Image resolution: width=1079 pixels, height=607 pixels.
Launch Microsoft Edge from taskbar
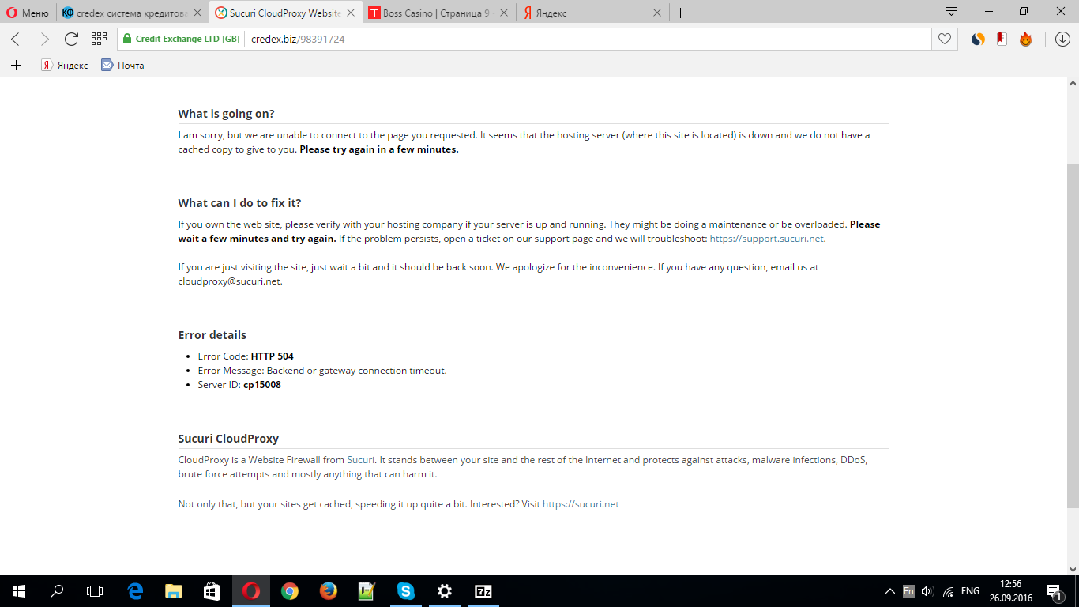(135, 591)
